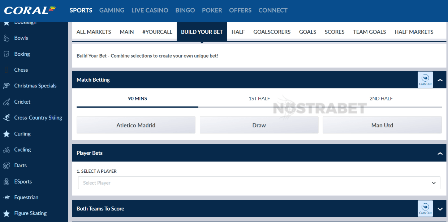The image size is (448, 222).
Task: Go to POKER in top navigation
Action: point(212,10)
